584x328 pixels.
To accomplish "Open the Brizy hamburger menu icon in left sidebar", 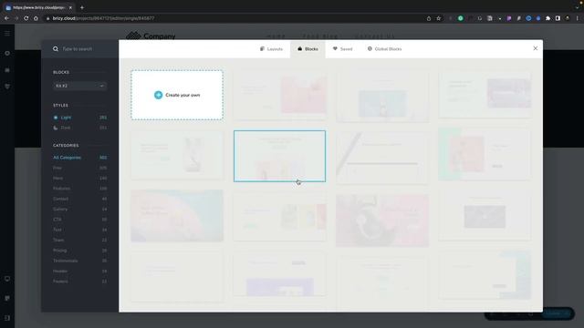I will (x=7, y=34).
